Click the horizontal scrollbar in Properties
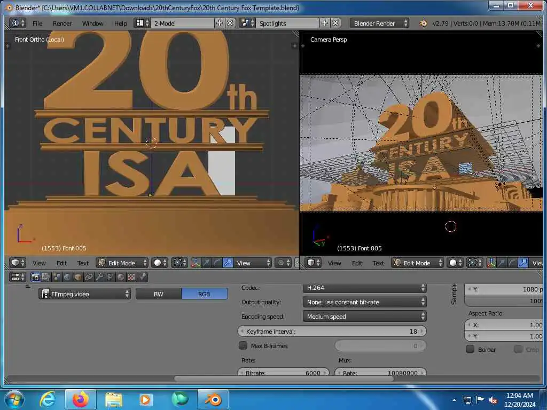 [x=284, y=379]
